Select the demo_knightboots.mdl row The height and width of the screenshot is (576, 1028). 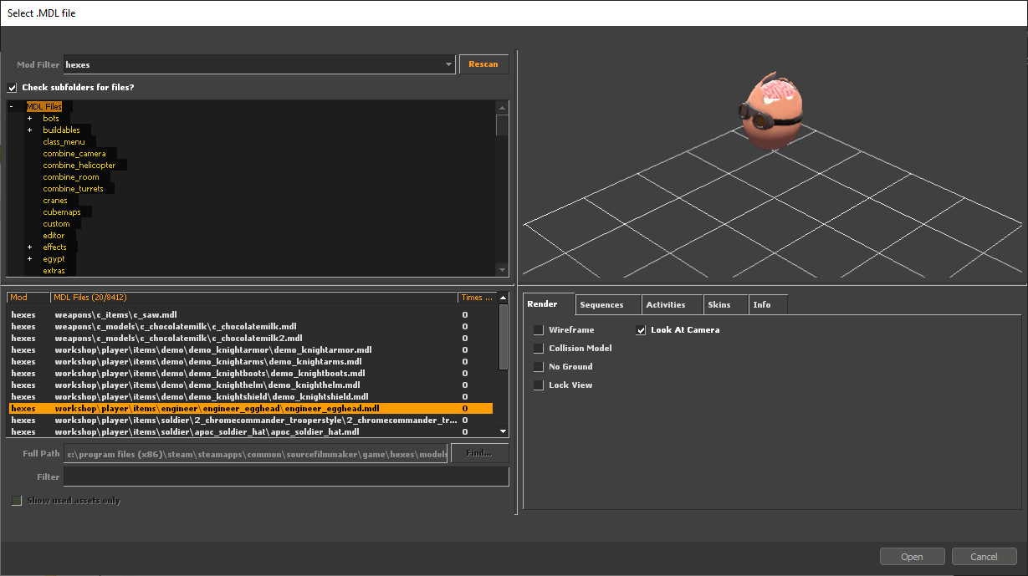251,374
